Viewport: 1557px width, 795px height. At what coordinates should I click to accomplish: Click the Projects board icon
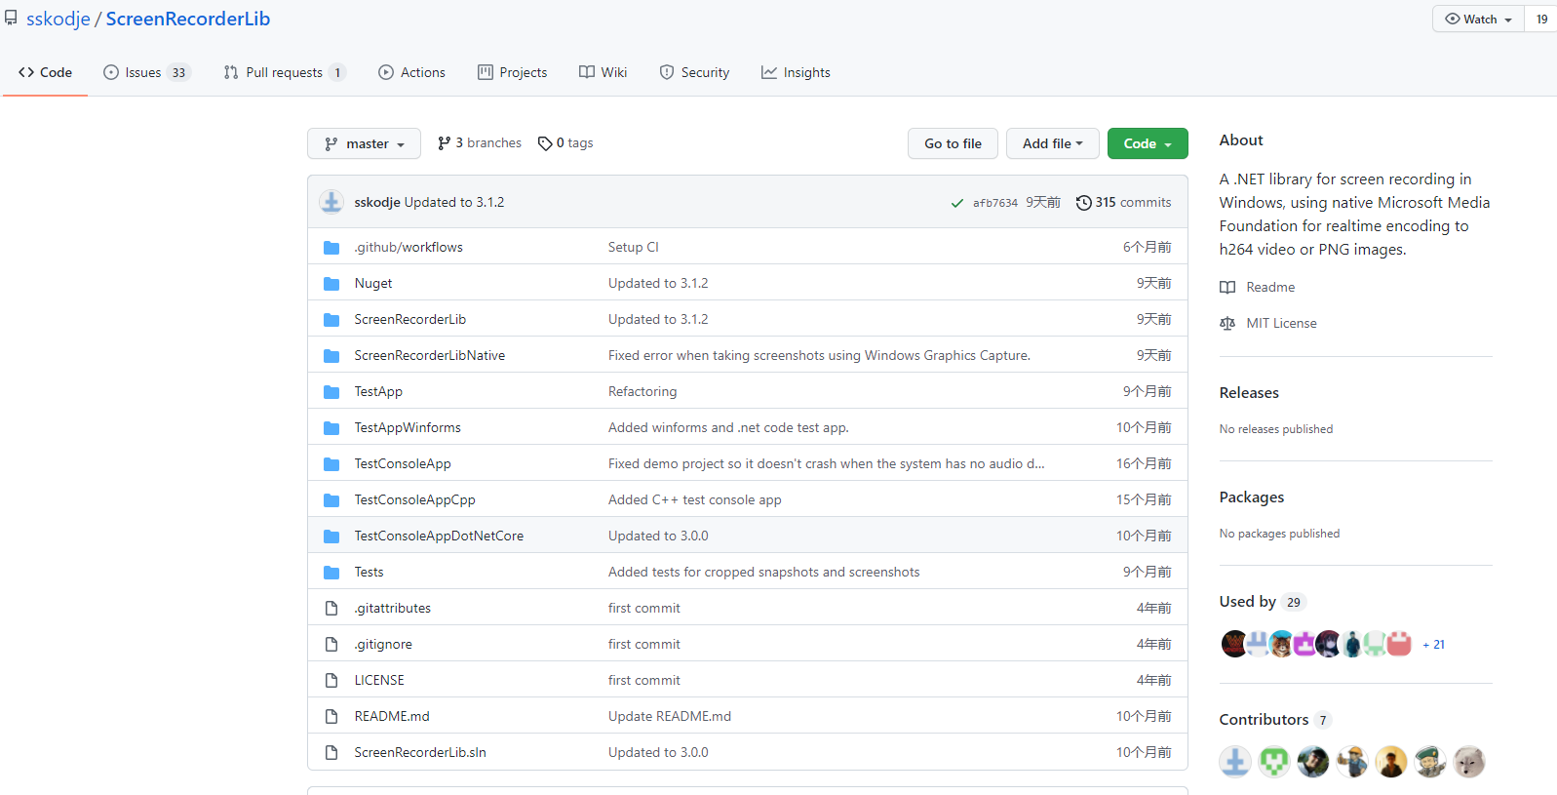486,72
